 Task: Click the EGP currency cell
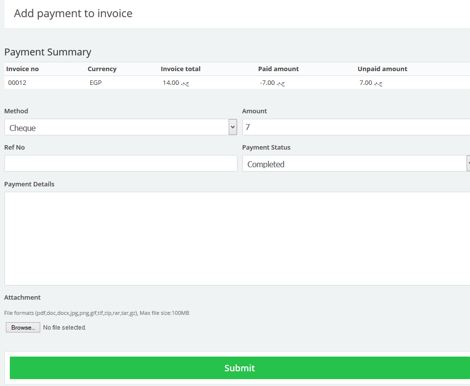(x=96, y=83)
